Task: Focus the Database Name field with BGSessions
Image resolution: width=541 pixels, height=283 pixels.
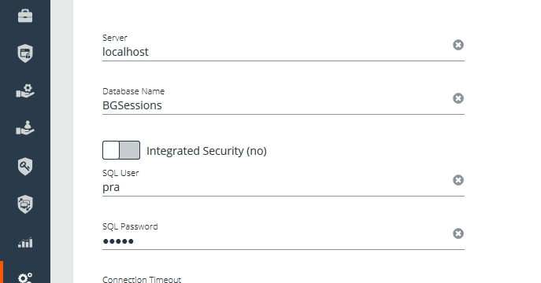Action: pyautogui.click(x=276, y=105)
